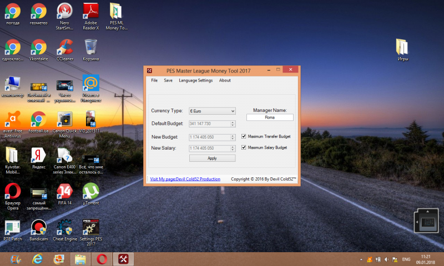
Task: Click the Apply button
Action: point(213,158)
